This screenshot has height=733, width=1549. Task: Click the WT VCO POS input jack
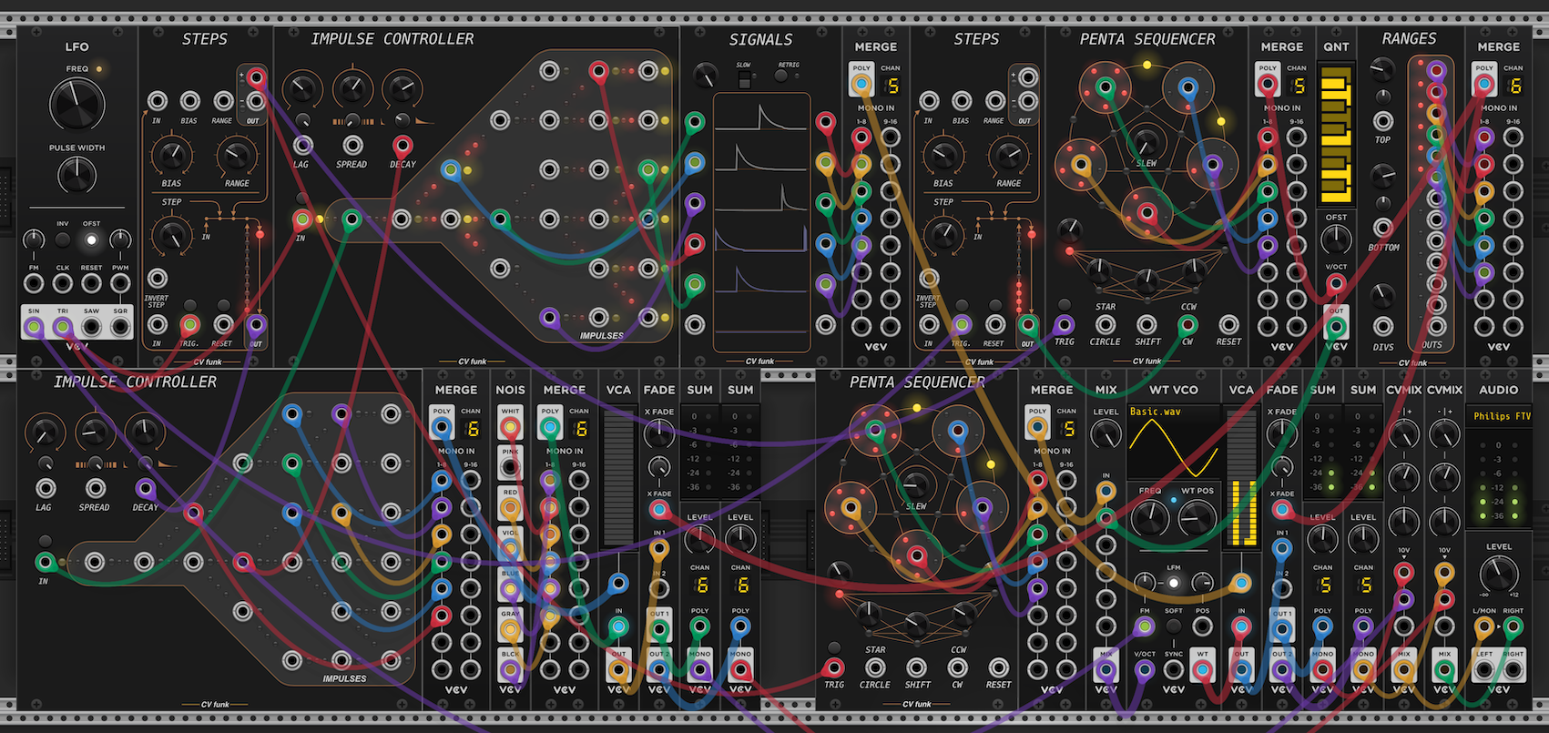pos(1203,626)
